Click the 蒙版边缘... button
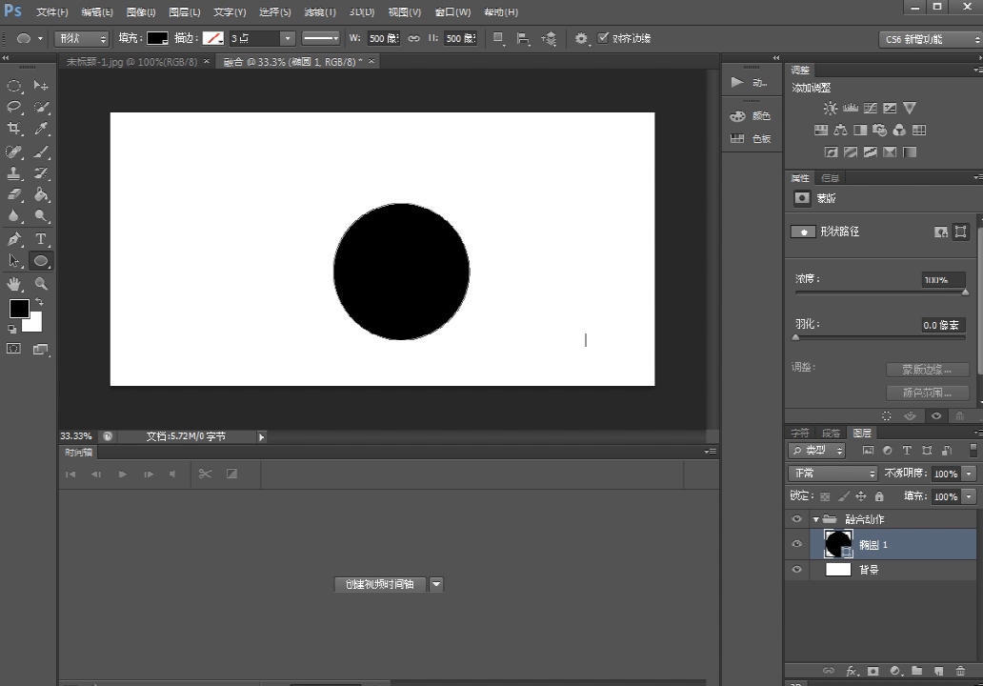This screenshot has height=686, width=983. 926,370
